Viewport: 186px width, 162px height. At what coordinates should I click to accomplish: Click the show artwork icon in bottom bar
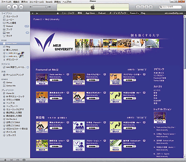click(24, 160)
